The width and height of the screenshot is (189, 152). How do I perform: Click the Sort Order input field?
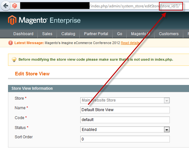click(x=125, y=139)
